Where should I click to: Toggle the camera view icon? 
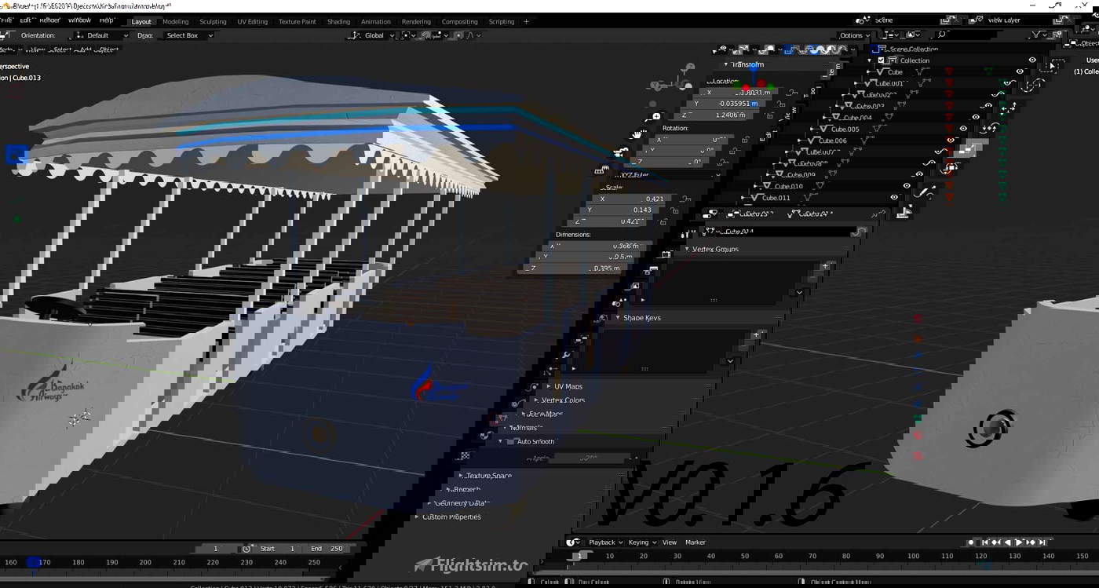pos(621,152)
